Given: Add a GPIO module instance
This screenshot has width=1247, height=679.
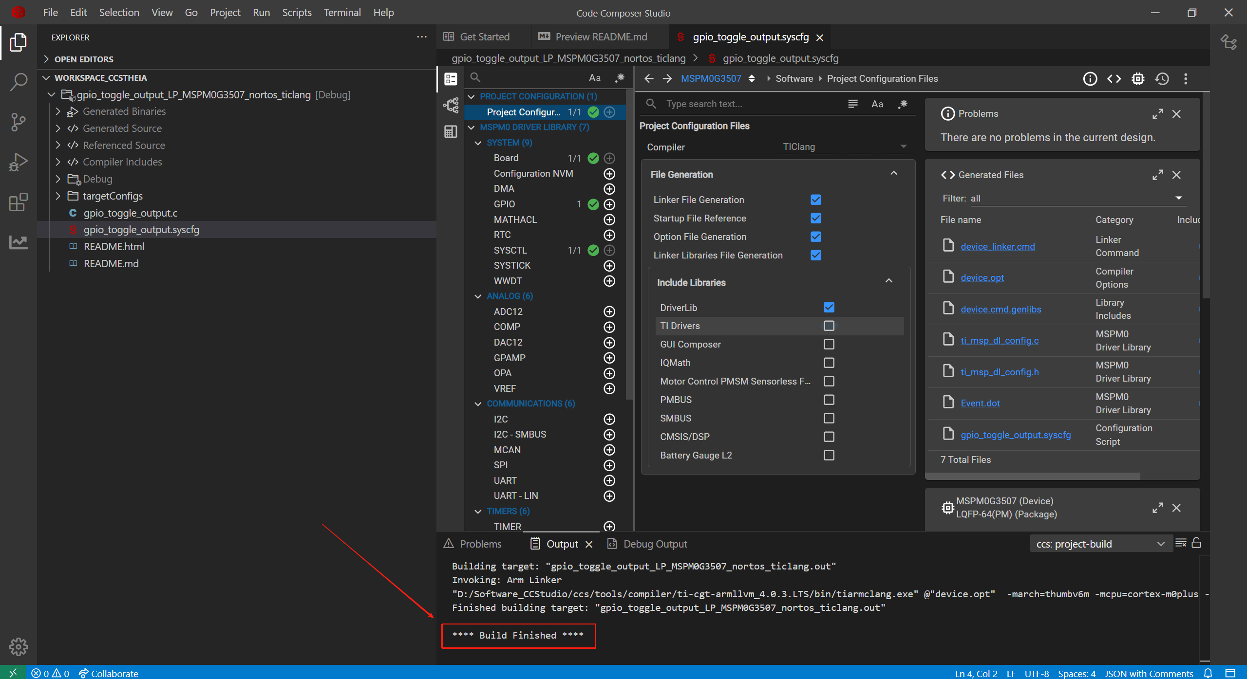Looking at the screenshot, I should pos(609,204).
